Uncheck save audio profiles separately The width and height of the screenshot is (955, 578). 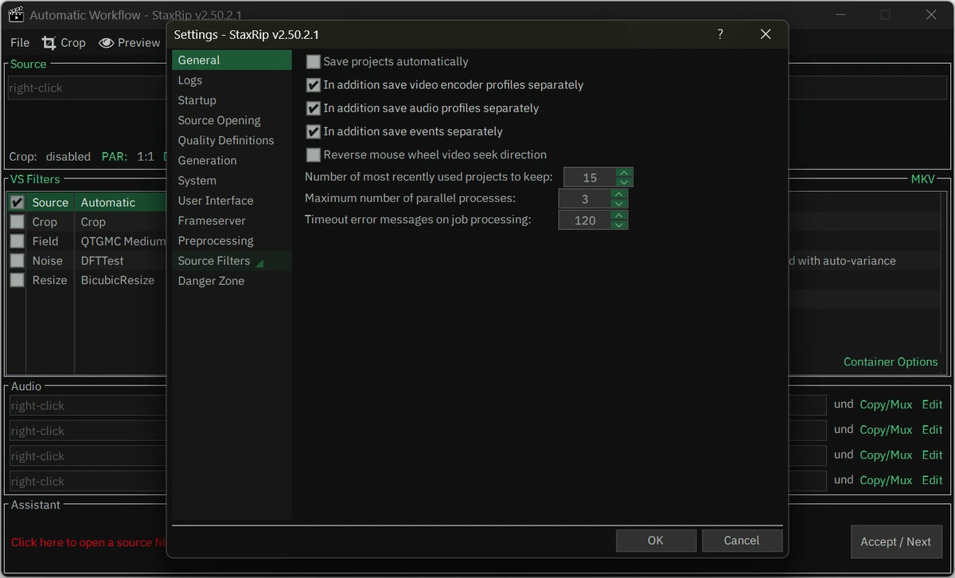(314, 108)
